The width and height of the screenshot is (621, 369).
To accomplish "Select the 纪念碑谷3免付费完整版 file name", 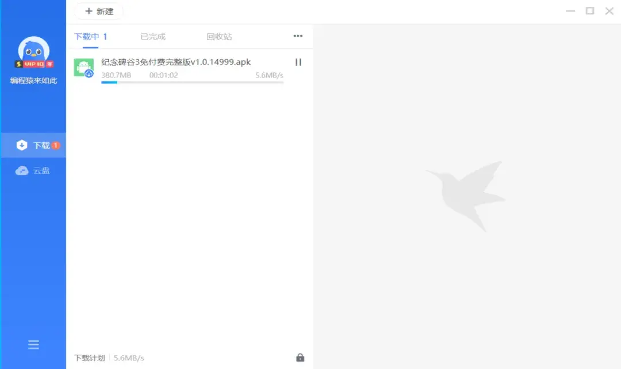I will click(176, 62).
